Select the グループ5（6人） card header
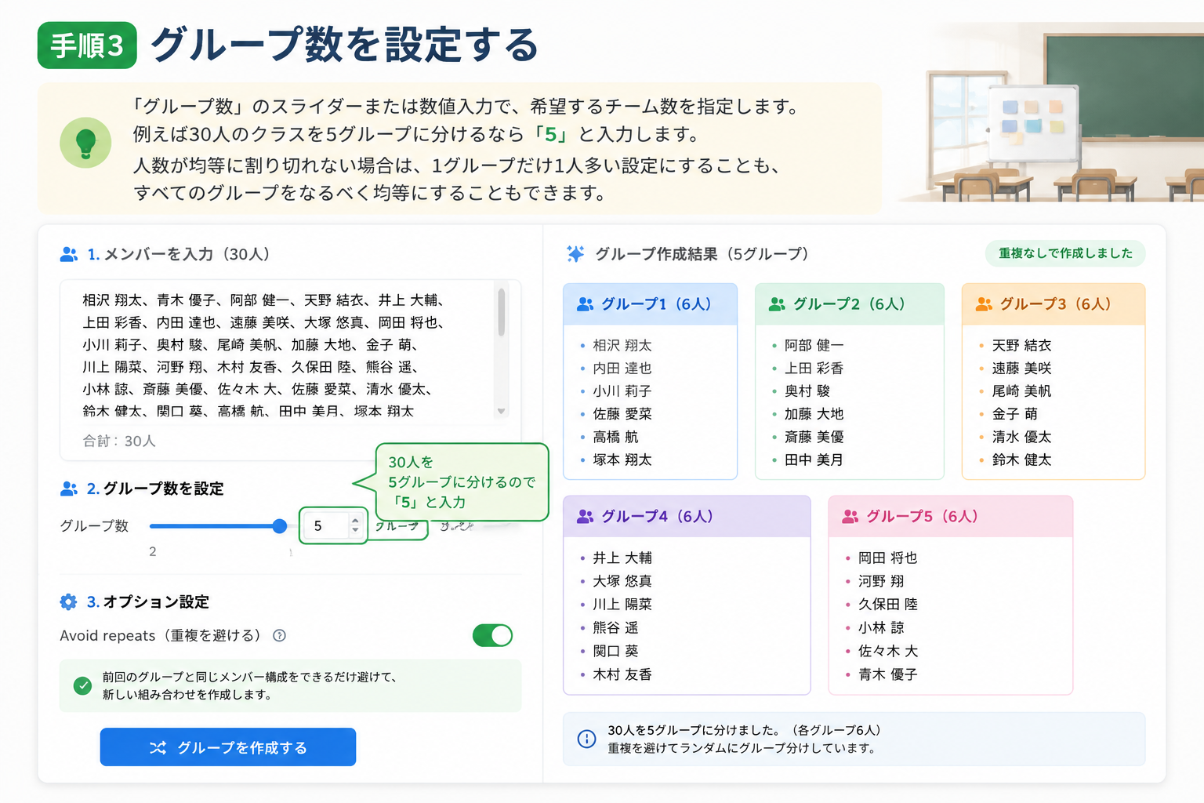This screenshot has width=1204, height=803. 950,517
